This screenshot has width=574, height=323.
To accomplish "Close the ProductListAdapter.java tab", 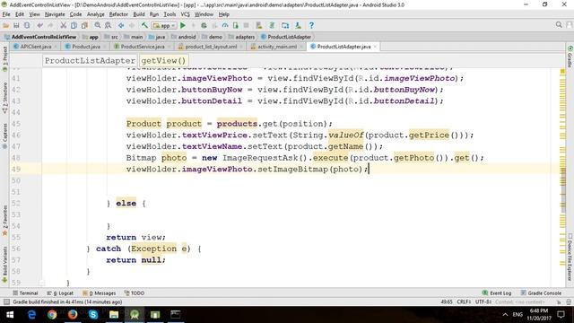I will (375, 47).
